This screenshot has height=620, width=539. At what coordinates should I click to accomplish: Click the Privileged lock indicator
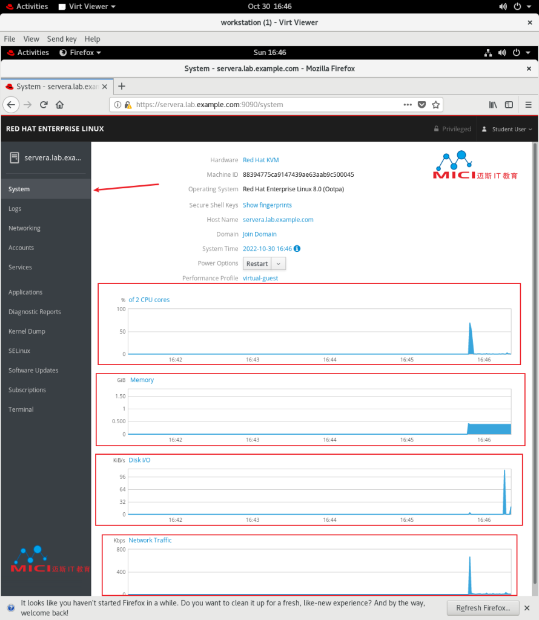453,129
